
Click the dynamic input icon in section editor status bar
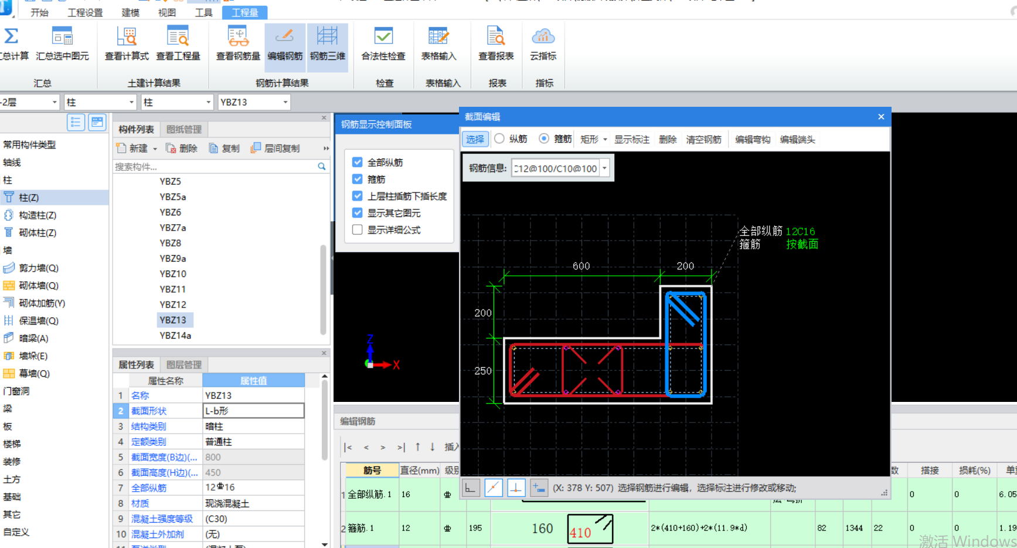[539, 488]
